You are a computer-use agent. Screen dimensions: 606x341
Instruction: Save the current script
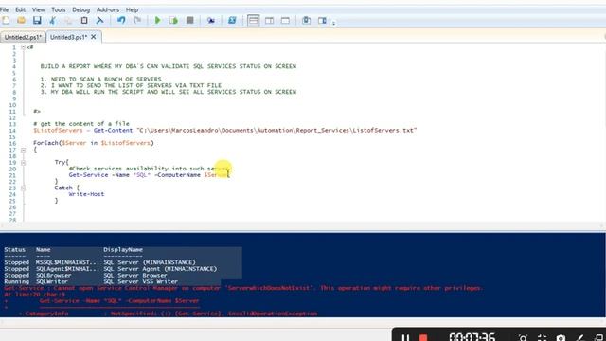coord(37,20)
